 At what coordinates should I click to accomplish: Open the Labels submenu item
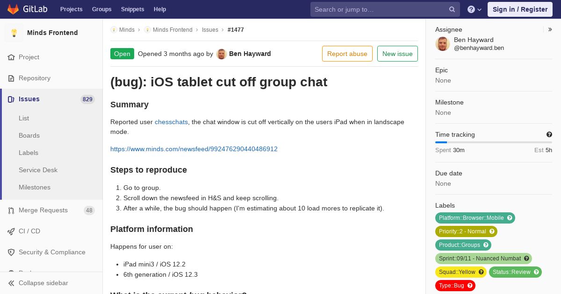[29, 153]
